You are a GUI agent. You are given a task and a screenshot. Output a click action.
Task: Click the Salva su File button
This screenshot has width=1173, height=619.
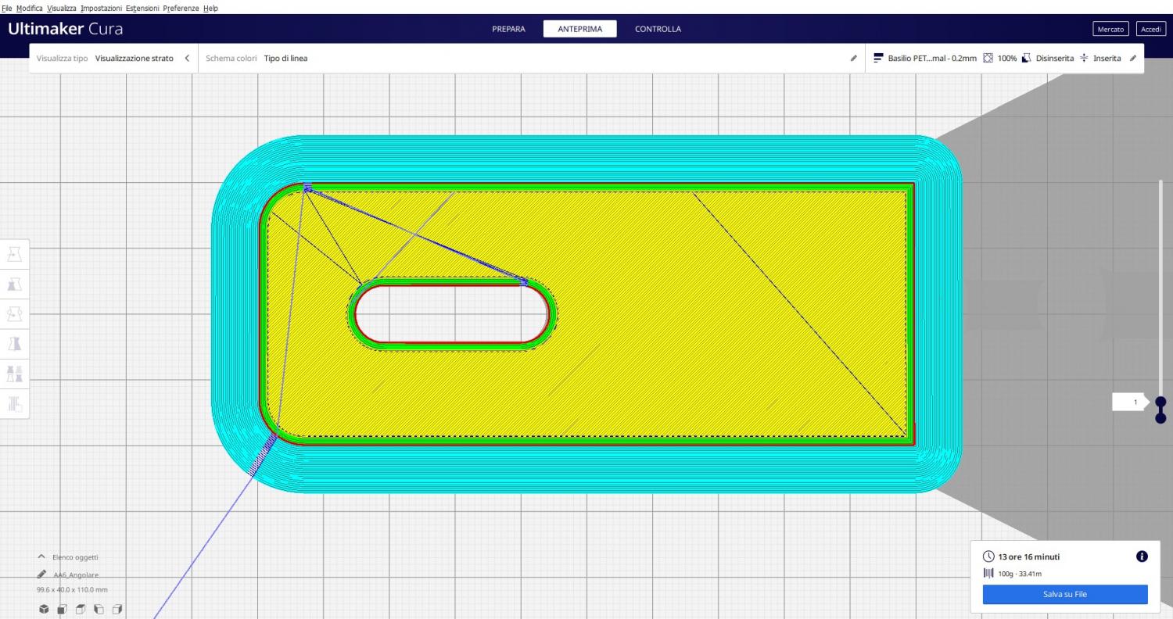pyautogui.click(x=1064, y=594)
